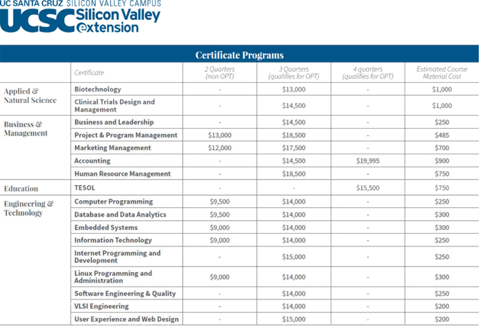Click Database and Data Analytics certificate

click(121, 214)
